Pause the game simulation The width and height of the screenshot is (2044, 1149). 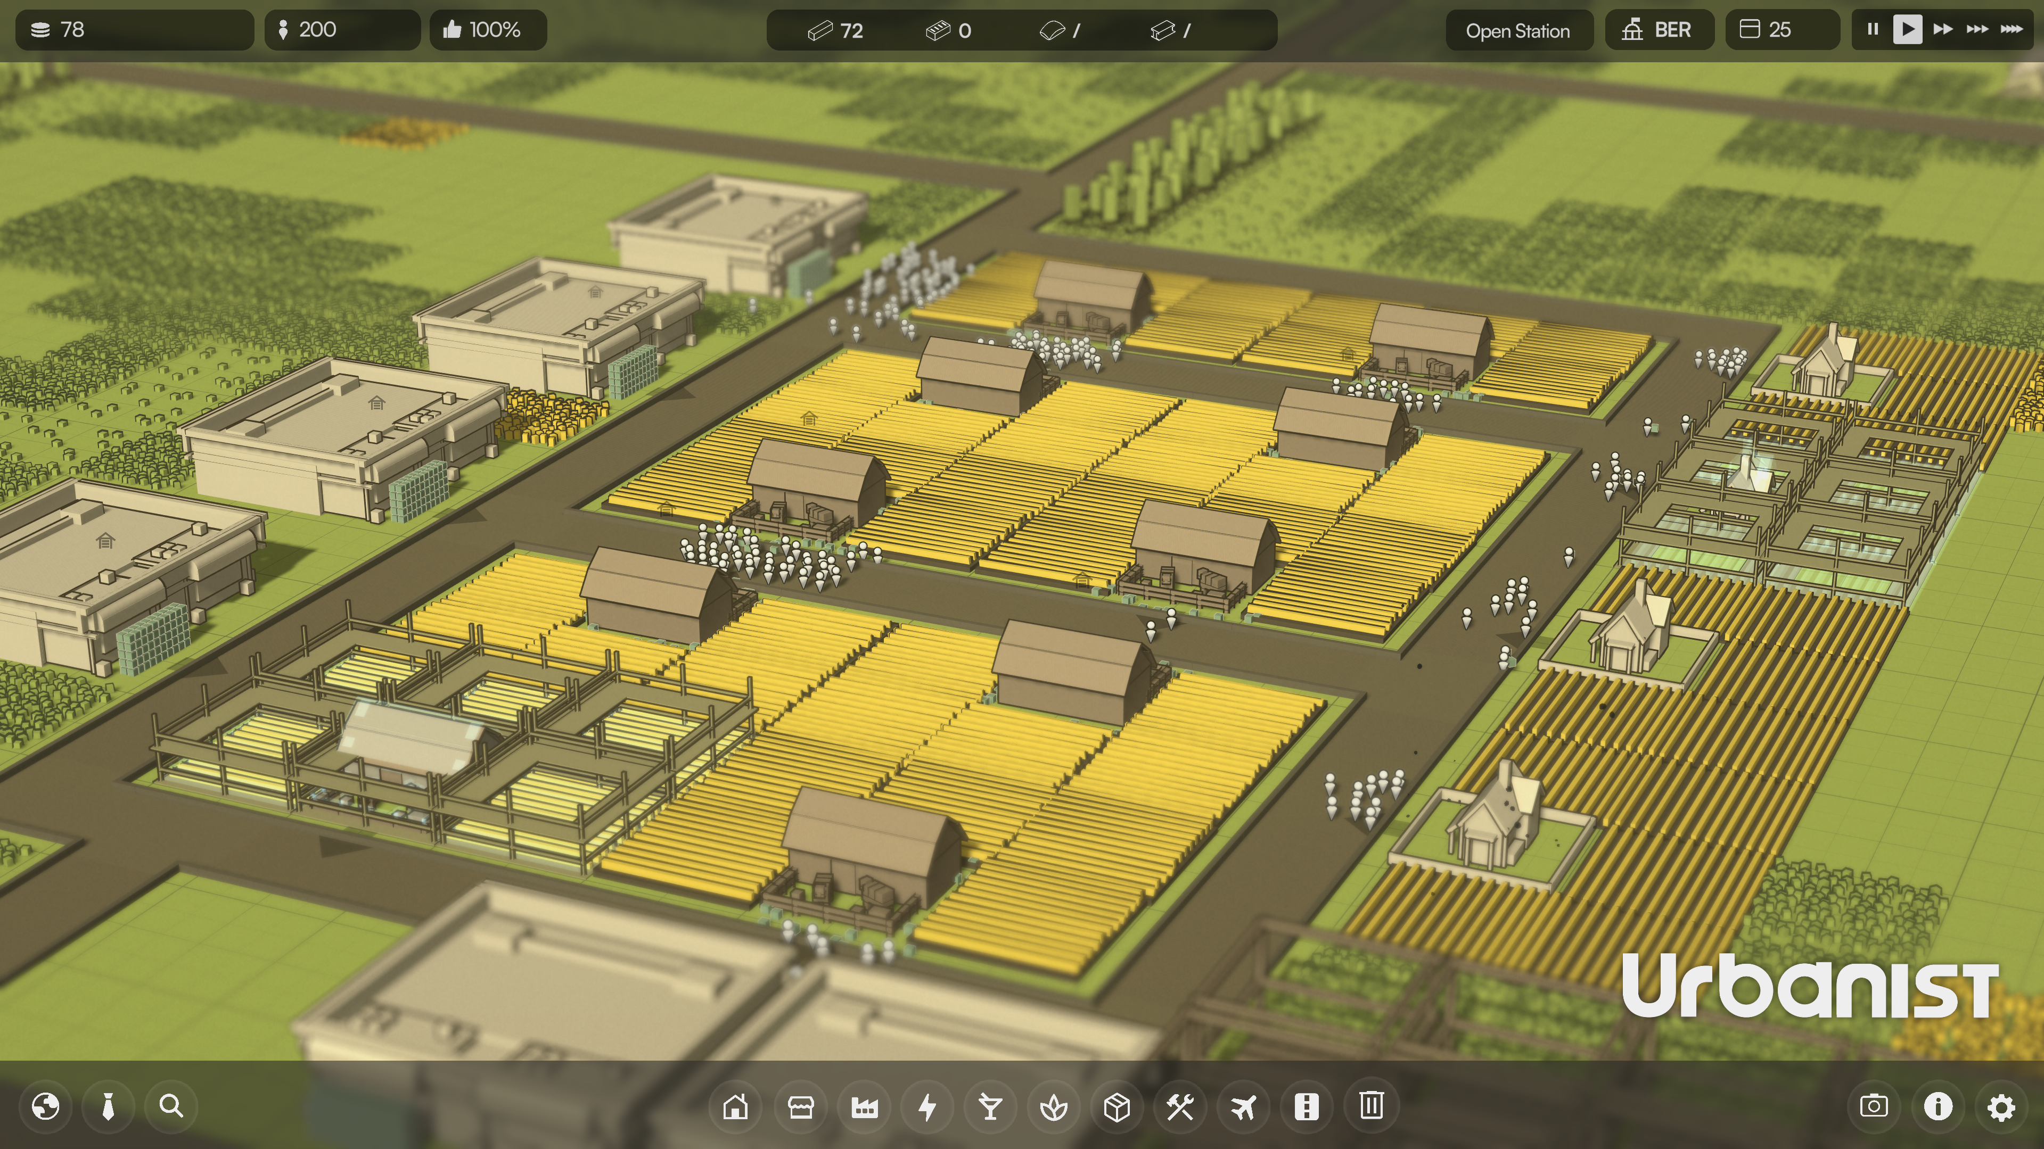[x=1873, y=29]
